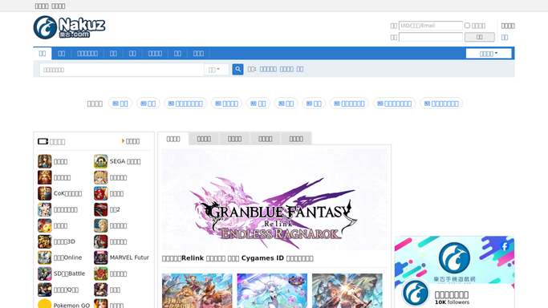548x308 pixels.
Task: Focus the UID/Email input field
Action: tap(431, 26)
